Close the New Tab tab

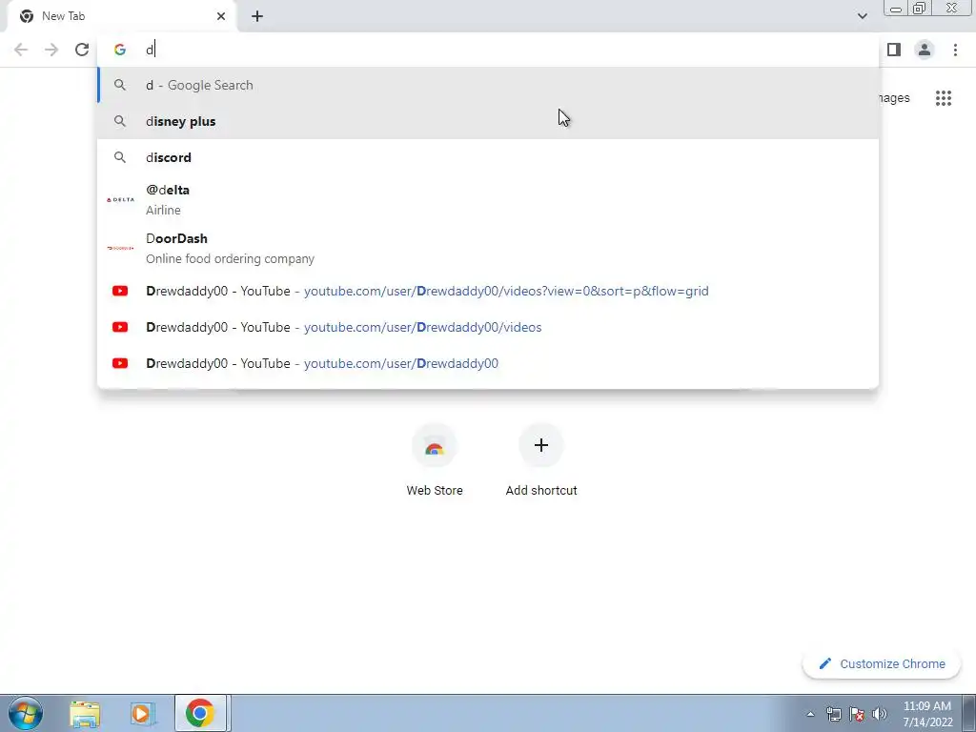coord(221,16)
